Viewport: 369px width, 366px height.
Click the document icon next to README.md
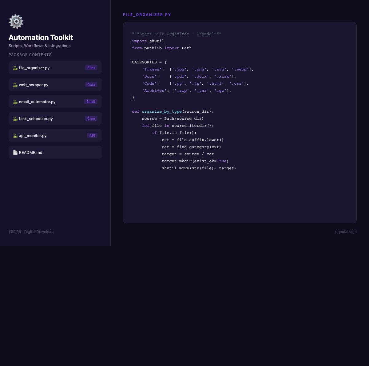coord(15,152)
